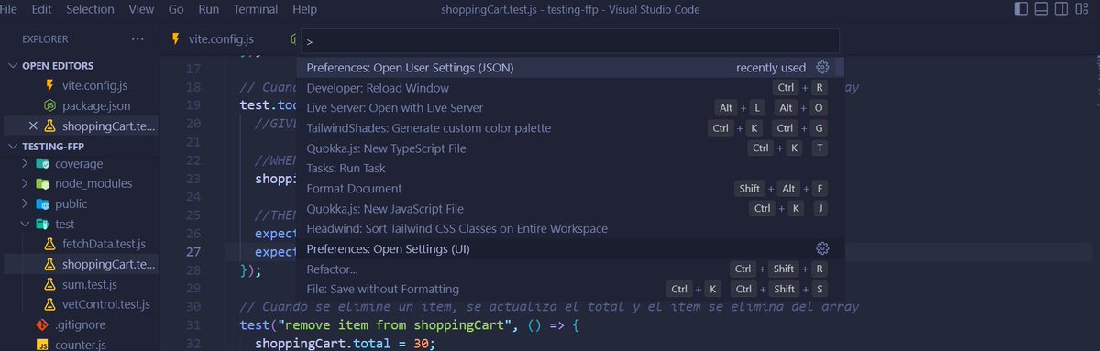Click the public folder icon
This screenshot has height=351, width=1100.
pos(43,203)
